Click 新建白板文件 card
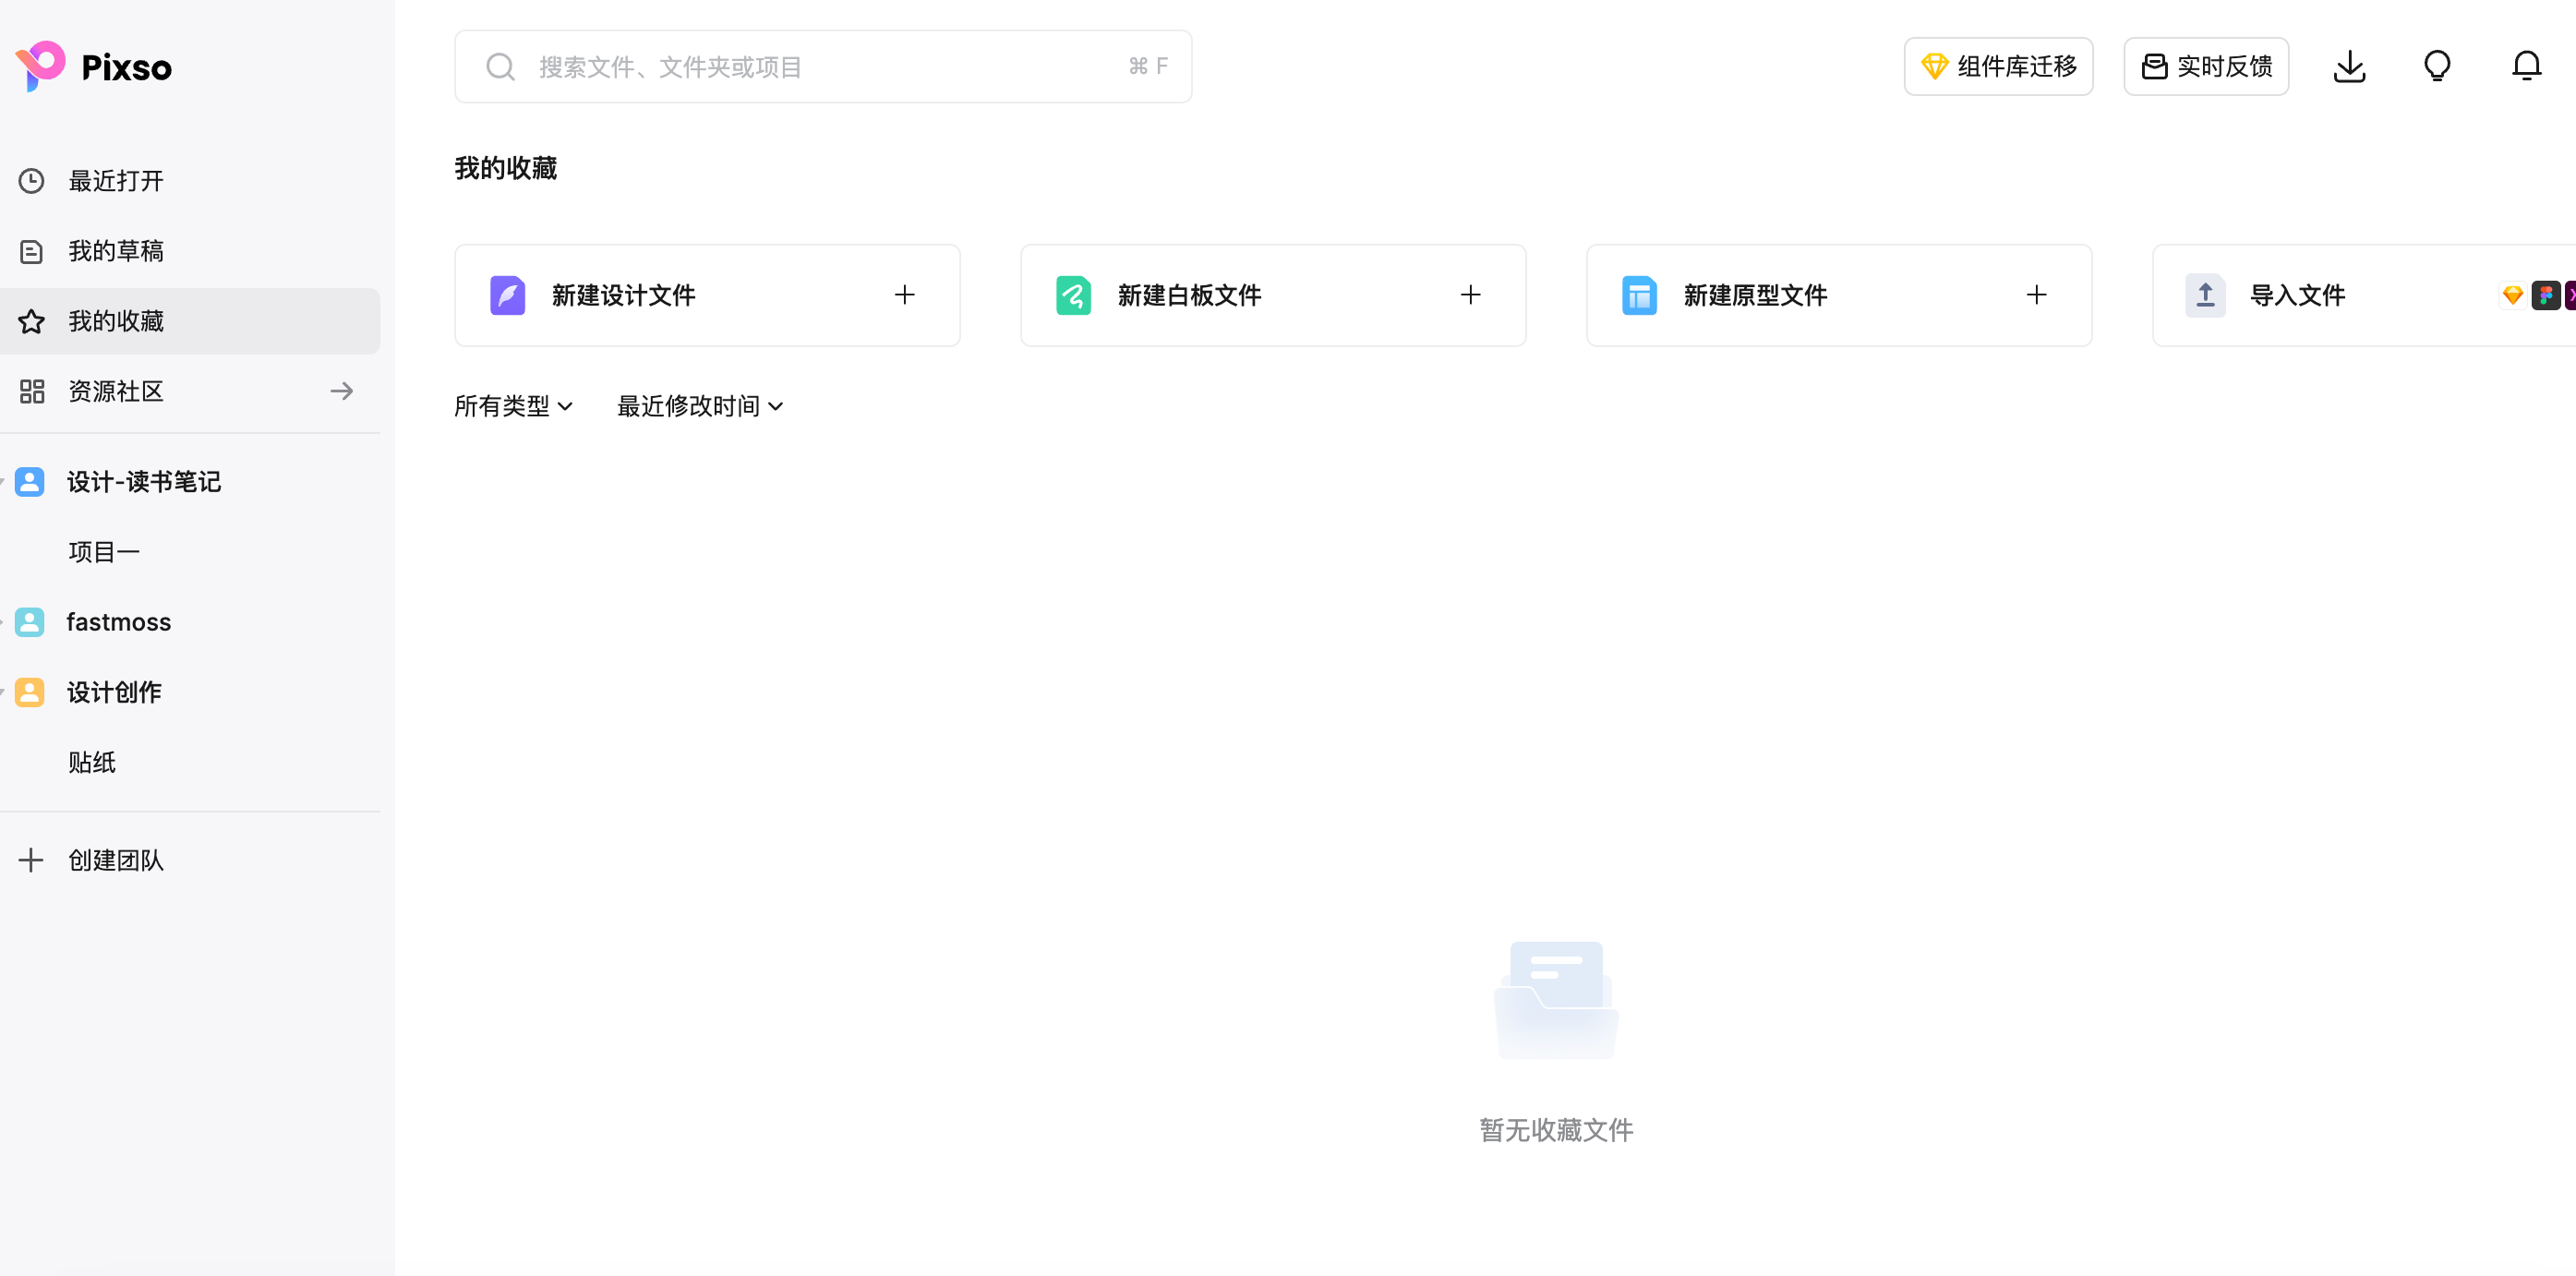Screen dimensions: 2576x1276 [1273, 295]
